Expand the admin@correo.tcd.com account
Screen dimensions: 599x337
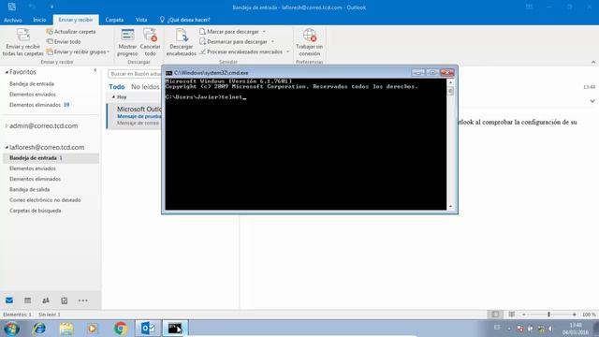(x=7, y=125)
